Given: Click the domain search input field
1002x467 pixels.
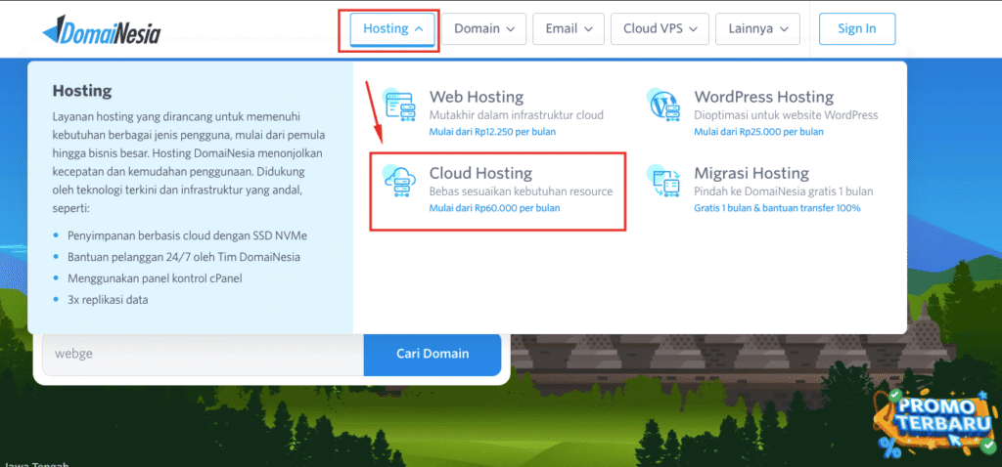Looking at the screenshot, I should coord(204,354).
